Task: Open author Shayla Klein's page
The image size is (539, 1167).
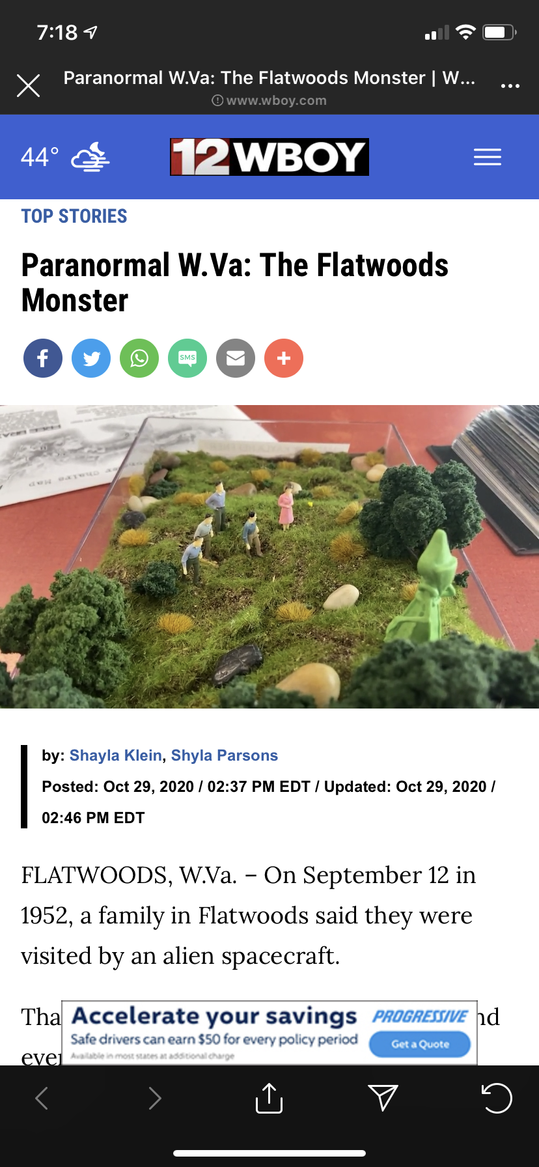Action: [x=116, y=755]
